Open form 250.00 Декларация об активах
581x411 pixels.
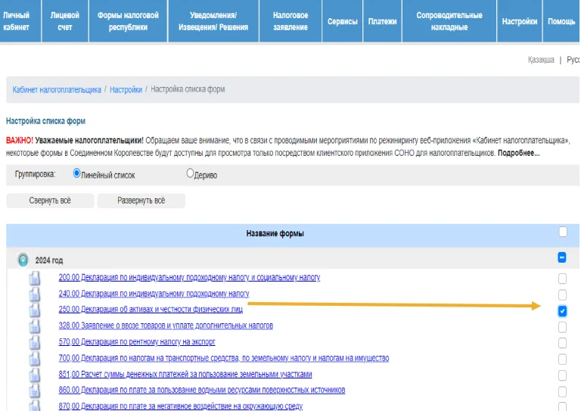tap(151, 309)
